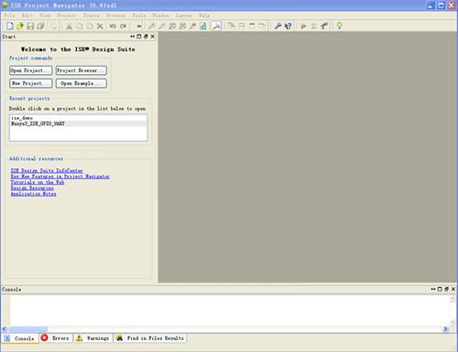
Task: Switch to the Errors tab
Action: [56, 338]
